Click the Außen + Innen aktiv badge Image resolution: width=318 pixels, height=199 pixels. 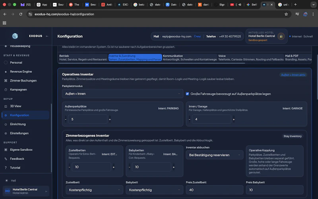[x=293, y=75]
